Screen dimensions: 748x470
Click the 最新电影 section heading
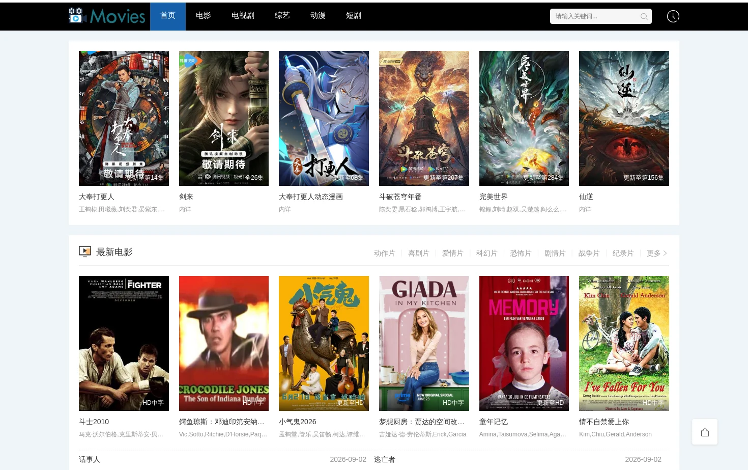pyautogui.click(x=114, y=252)
